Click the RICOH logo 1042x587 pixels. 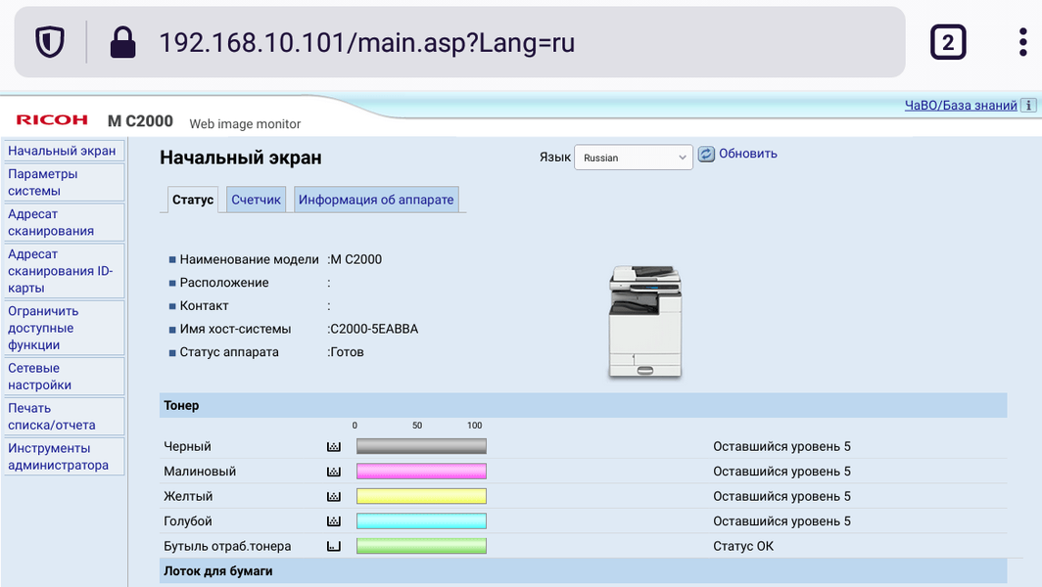pos(52,120)
